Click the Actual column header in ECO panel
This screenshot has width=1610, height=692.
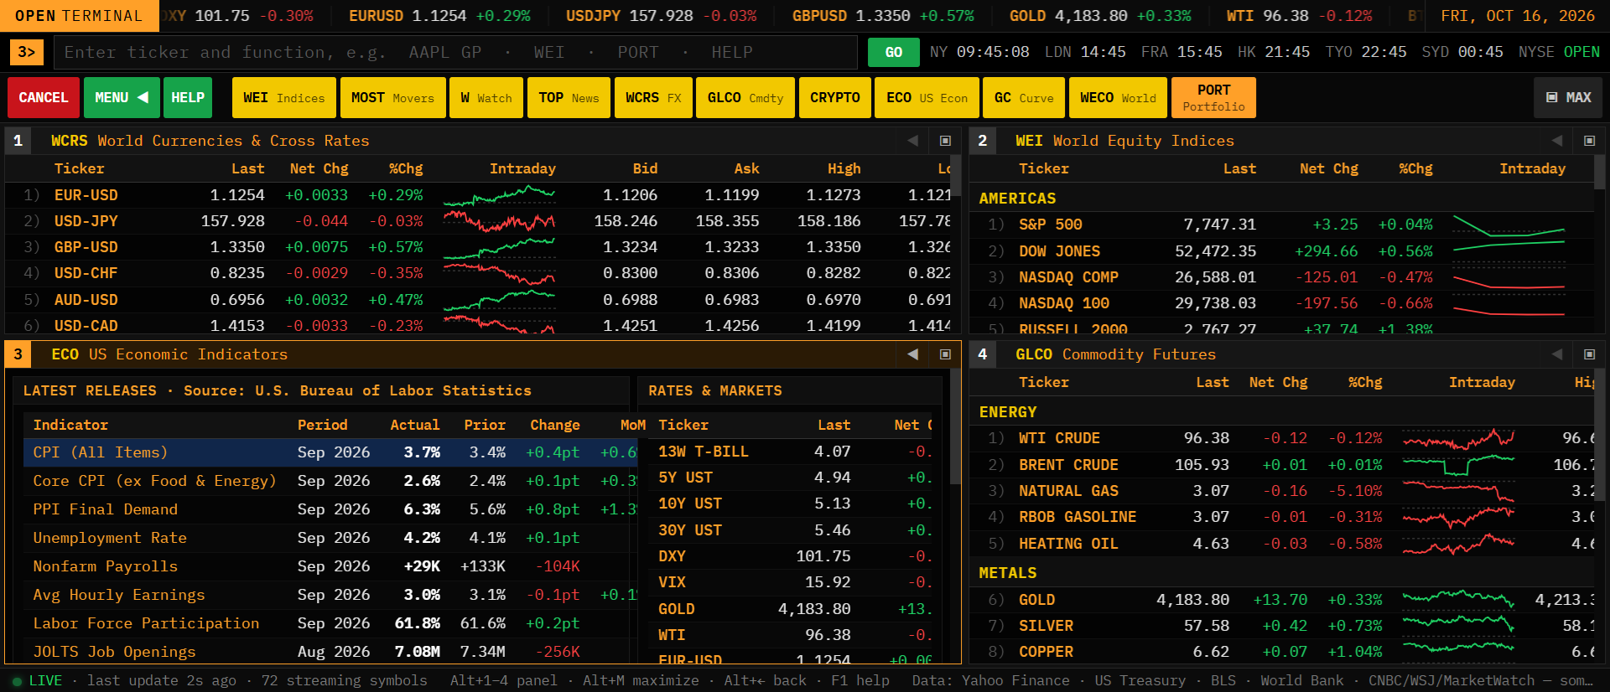pos(415,425)
